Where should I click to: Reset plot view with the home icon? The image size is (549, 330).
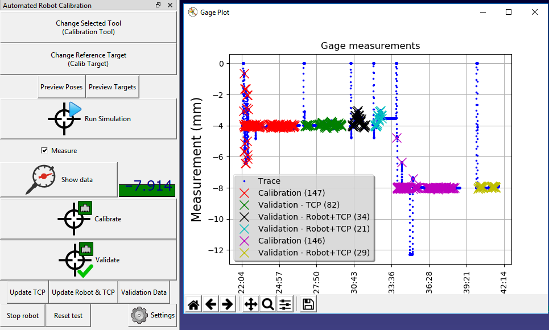click(x=193, y=304)
